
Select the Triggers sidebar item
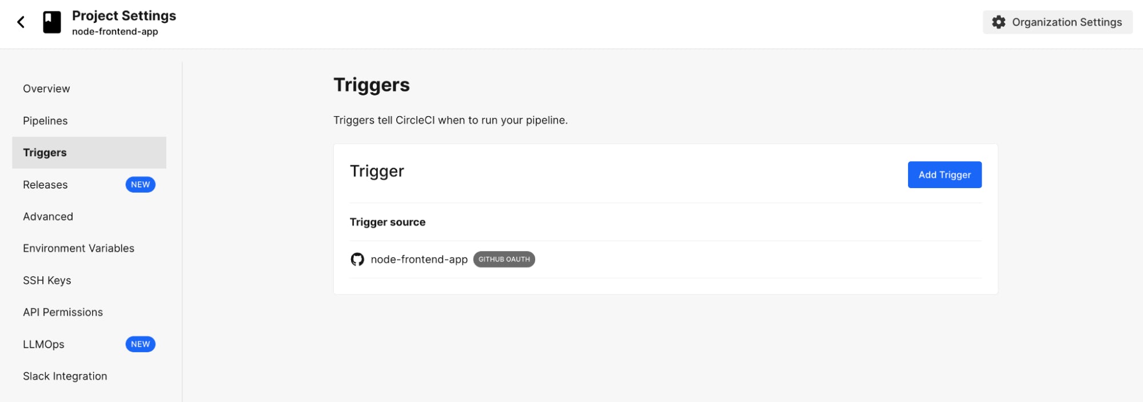click(x=45, y=153)
